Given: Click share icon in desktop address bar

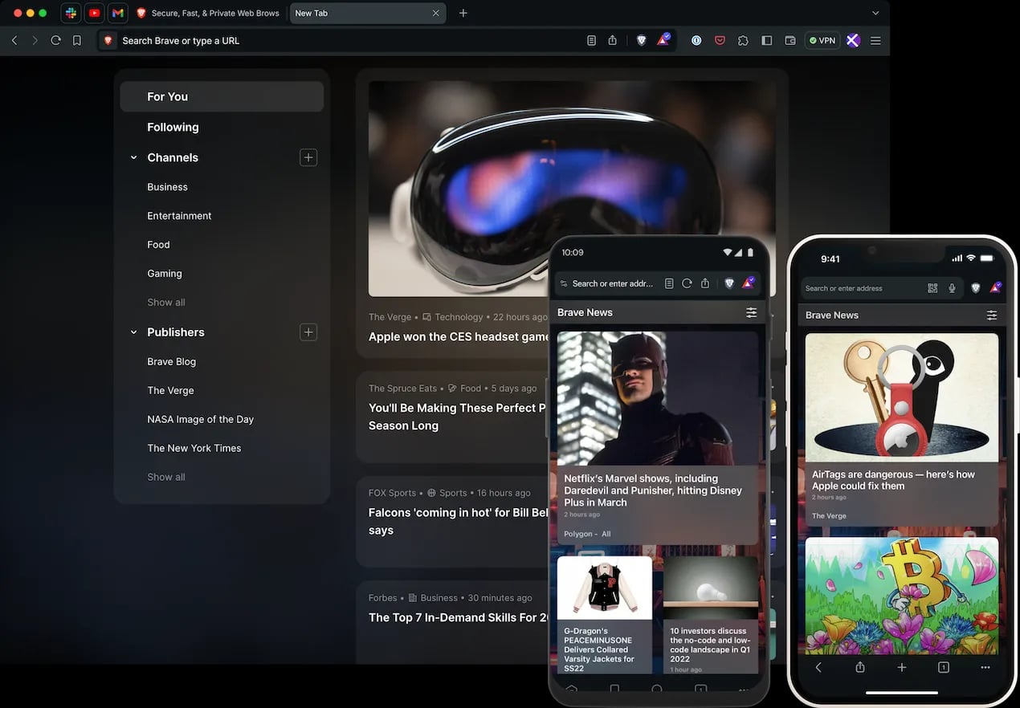Looking at the screenshot, I should [x=613, y=40].
